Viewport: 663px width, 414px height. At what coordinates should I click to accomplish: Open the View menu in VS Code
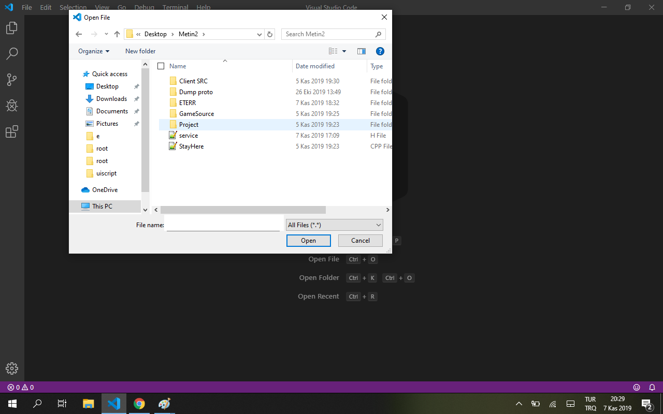pyautogui.click(x=102, y=8)
